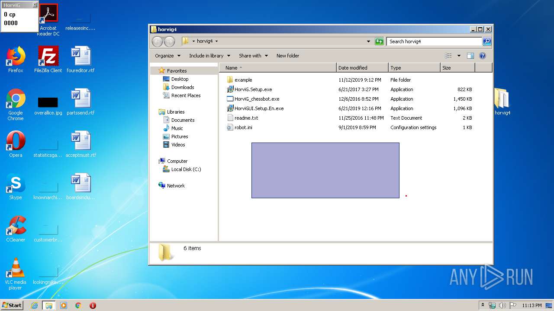This screenshot has width=554, height=311.
Task: Refresh the horvig4 folder view
Action: 379,41
